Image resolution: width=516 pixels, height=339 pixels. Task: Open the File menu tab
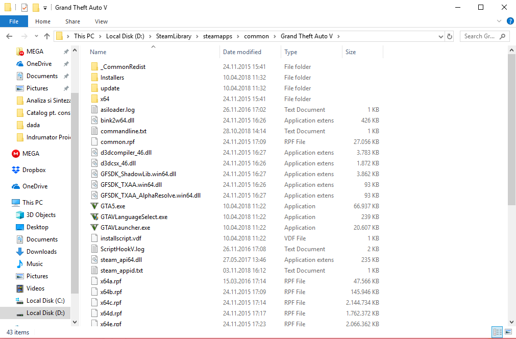click(14, 21)
